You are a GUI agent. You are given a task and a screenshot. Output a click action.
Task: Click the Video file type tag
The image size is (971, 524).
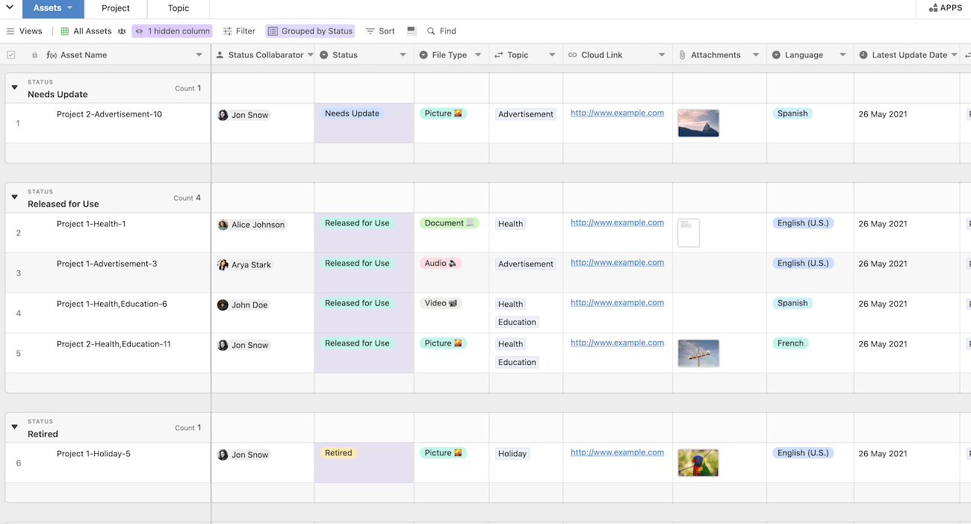441,304
